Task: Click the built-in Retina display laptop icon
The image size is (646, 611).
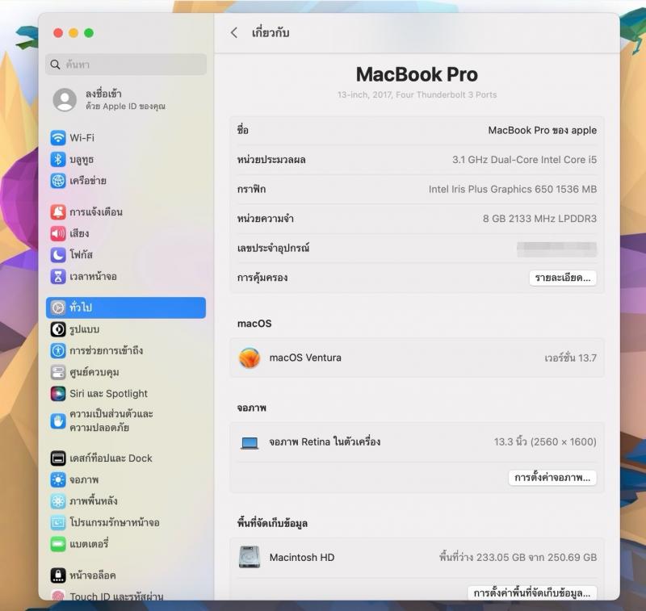Action: 250,442
